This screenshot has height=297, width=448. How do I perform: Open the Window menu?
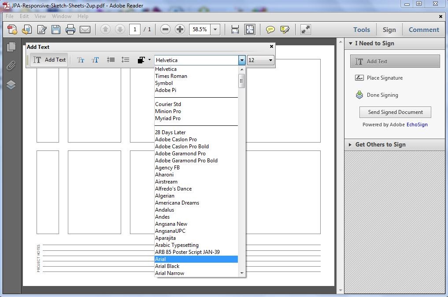62,16
